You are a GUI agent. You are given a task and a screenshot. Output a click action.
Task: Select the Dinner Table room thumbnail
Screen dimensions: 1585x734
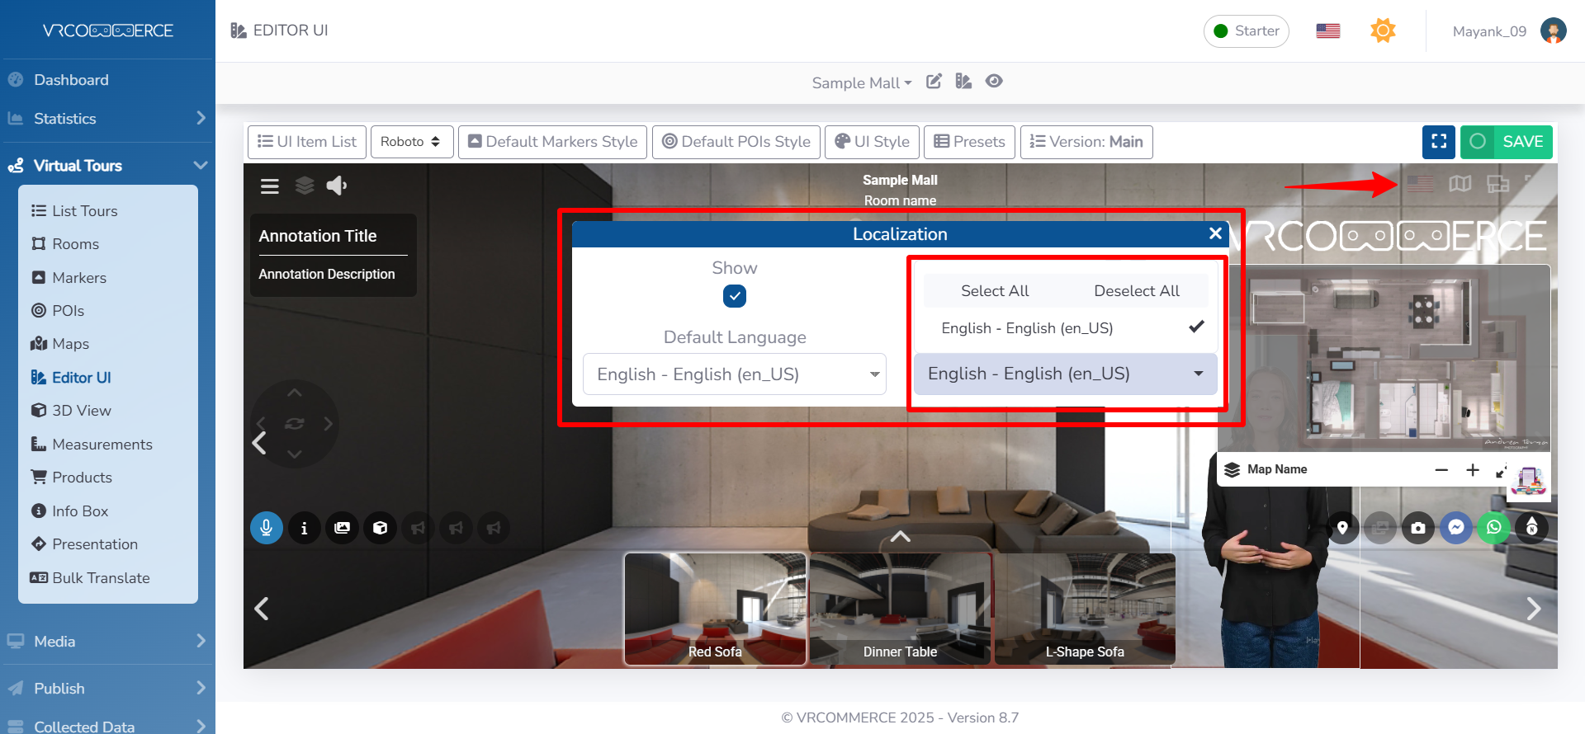coord(900,609)
